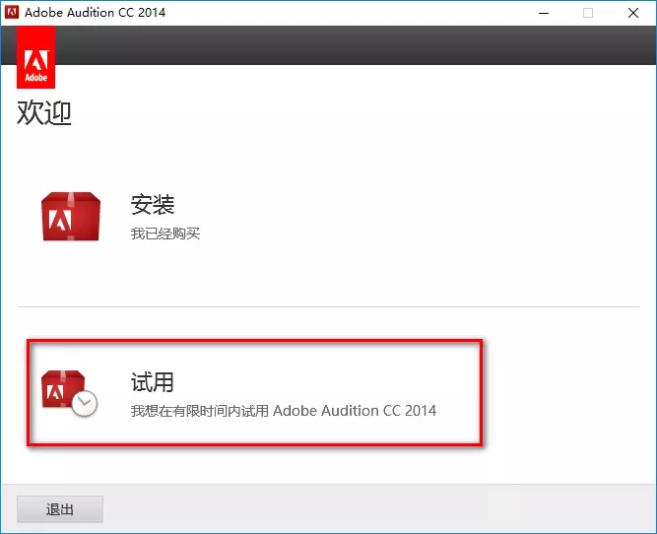The image size is (657, 534).
Task: Click the clock badge on trial icon
Action: coord(86,402)
